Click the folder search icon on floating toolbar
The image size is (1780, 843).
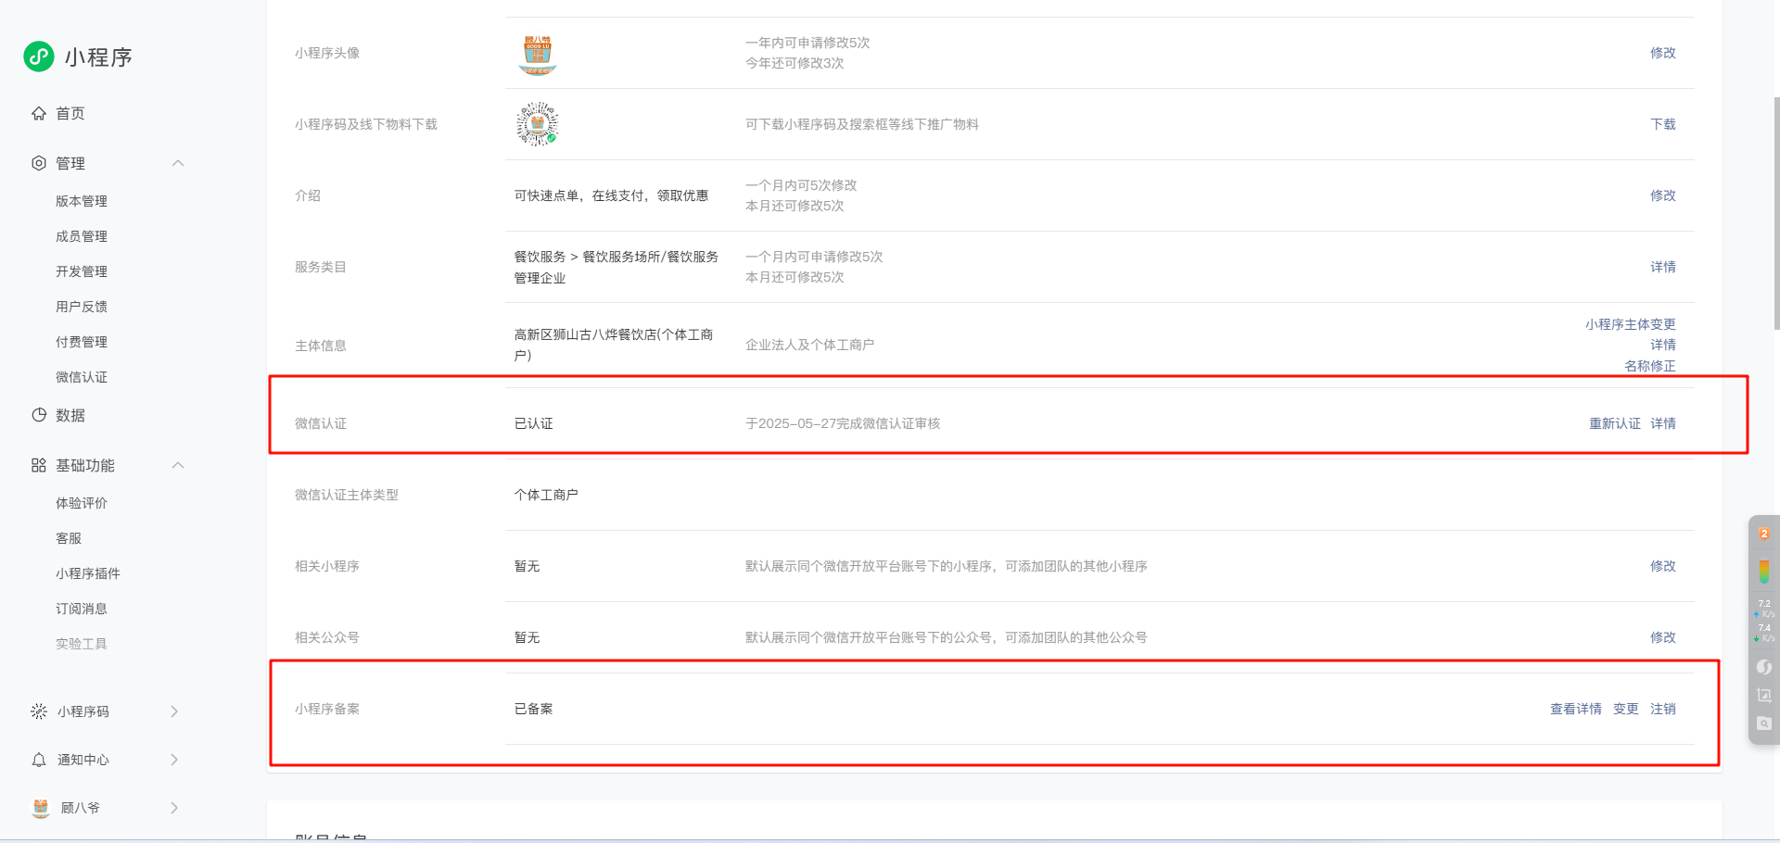tap(1764, 723)
